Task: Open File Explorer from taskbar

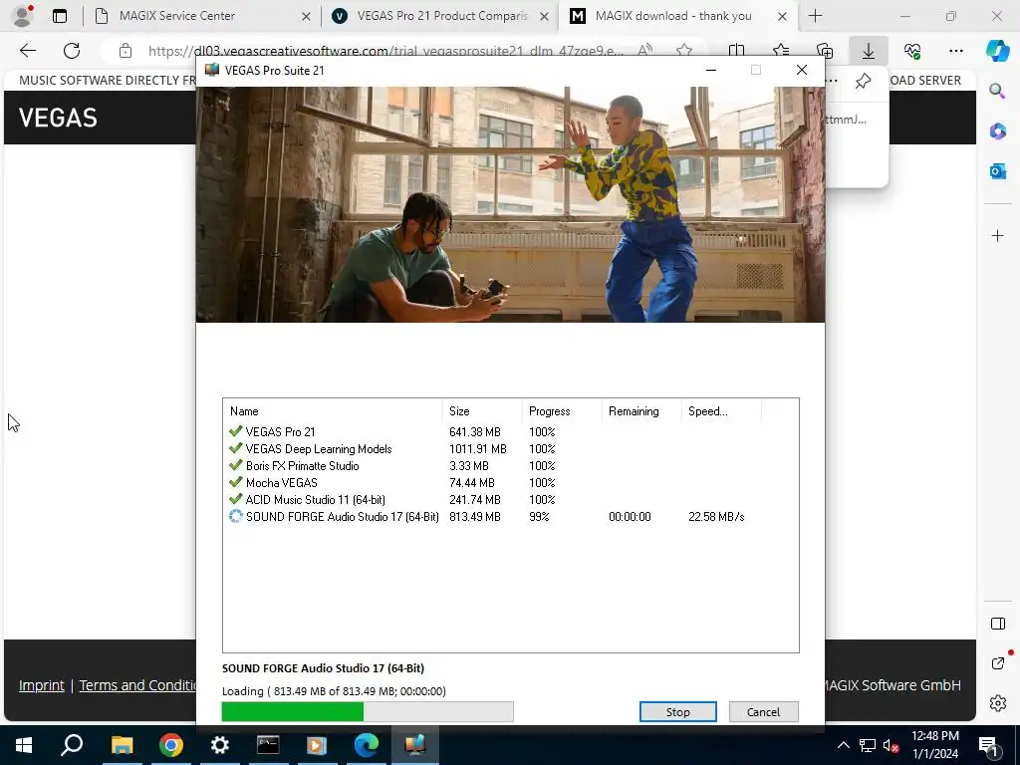Action: pos(122,745)
